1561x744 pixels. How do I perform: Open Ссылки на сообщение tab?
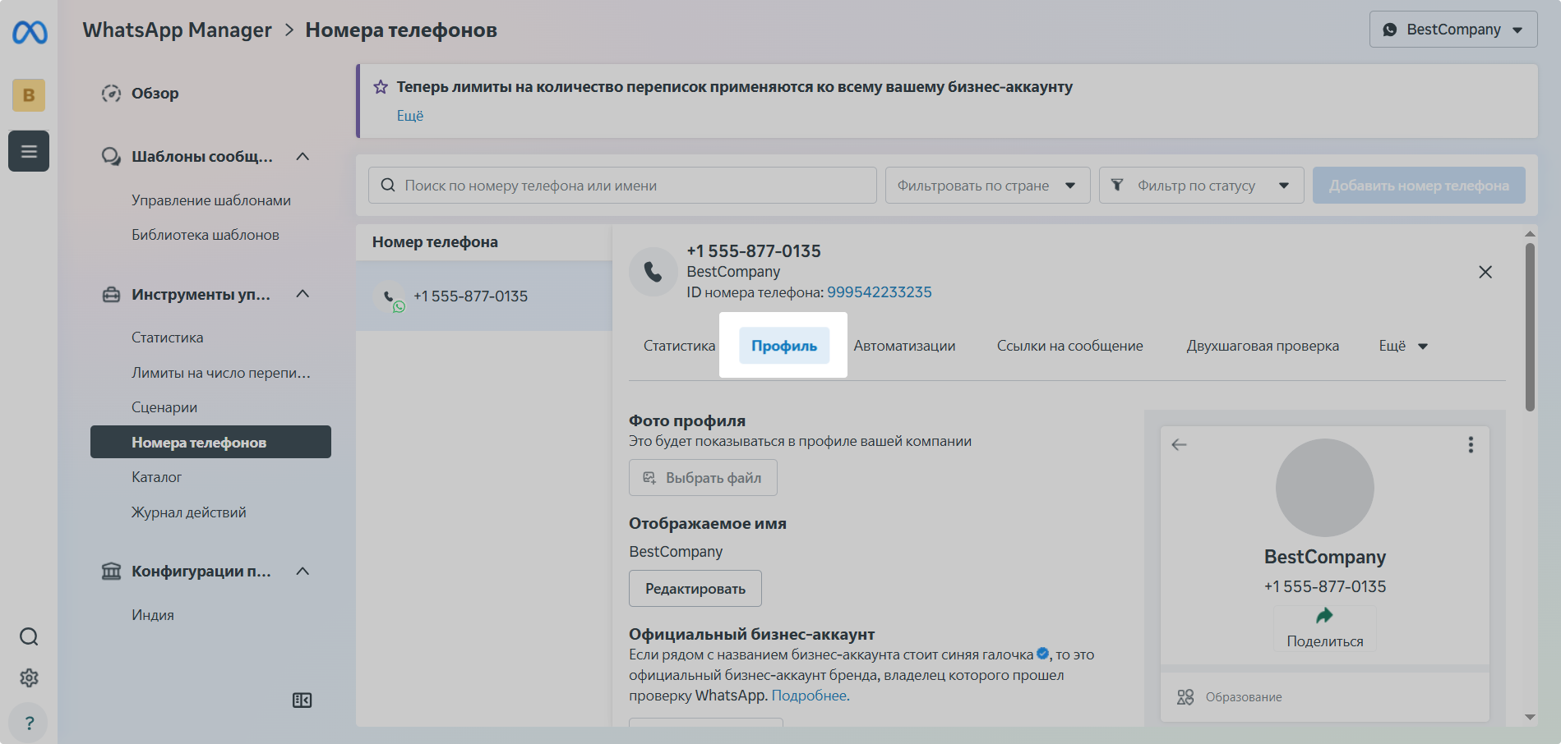(x=1069, y=346)
